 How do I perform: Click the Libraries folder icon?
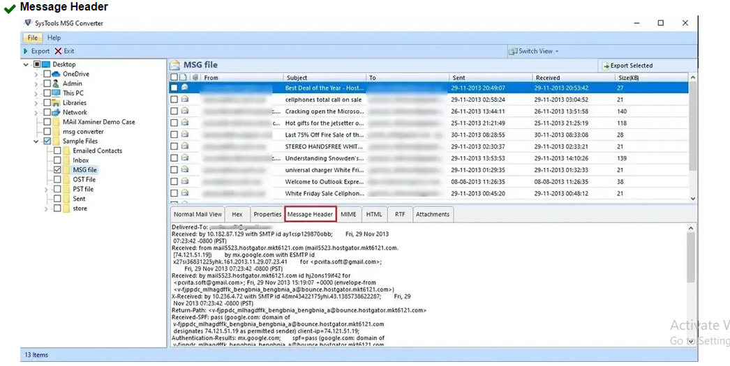[57, 102]
